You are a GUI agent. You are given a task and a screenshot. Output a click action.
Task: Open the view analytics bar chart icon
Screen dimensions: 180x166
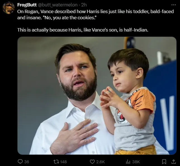coord(128,162)
